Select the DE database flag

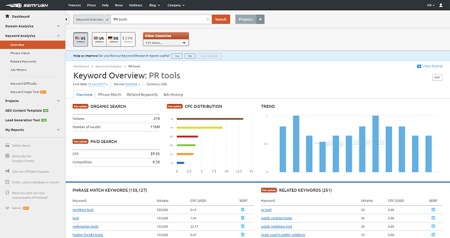(x=114, y=39)
